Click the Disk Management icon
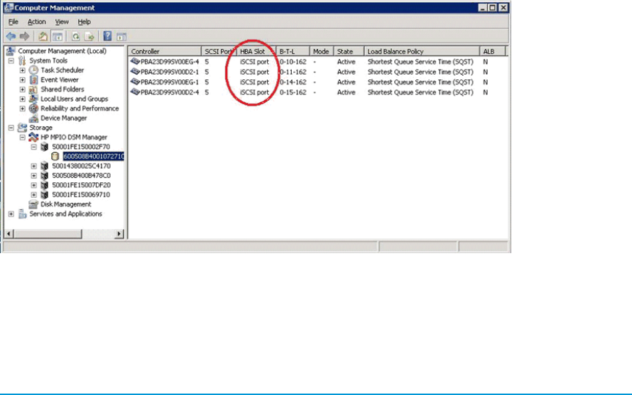Image resolution: width=632 pixels, height=395 pixels. (33, 204)
